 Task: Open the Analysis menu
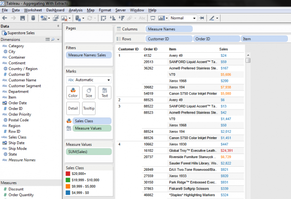(x=75, y=10)
